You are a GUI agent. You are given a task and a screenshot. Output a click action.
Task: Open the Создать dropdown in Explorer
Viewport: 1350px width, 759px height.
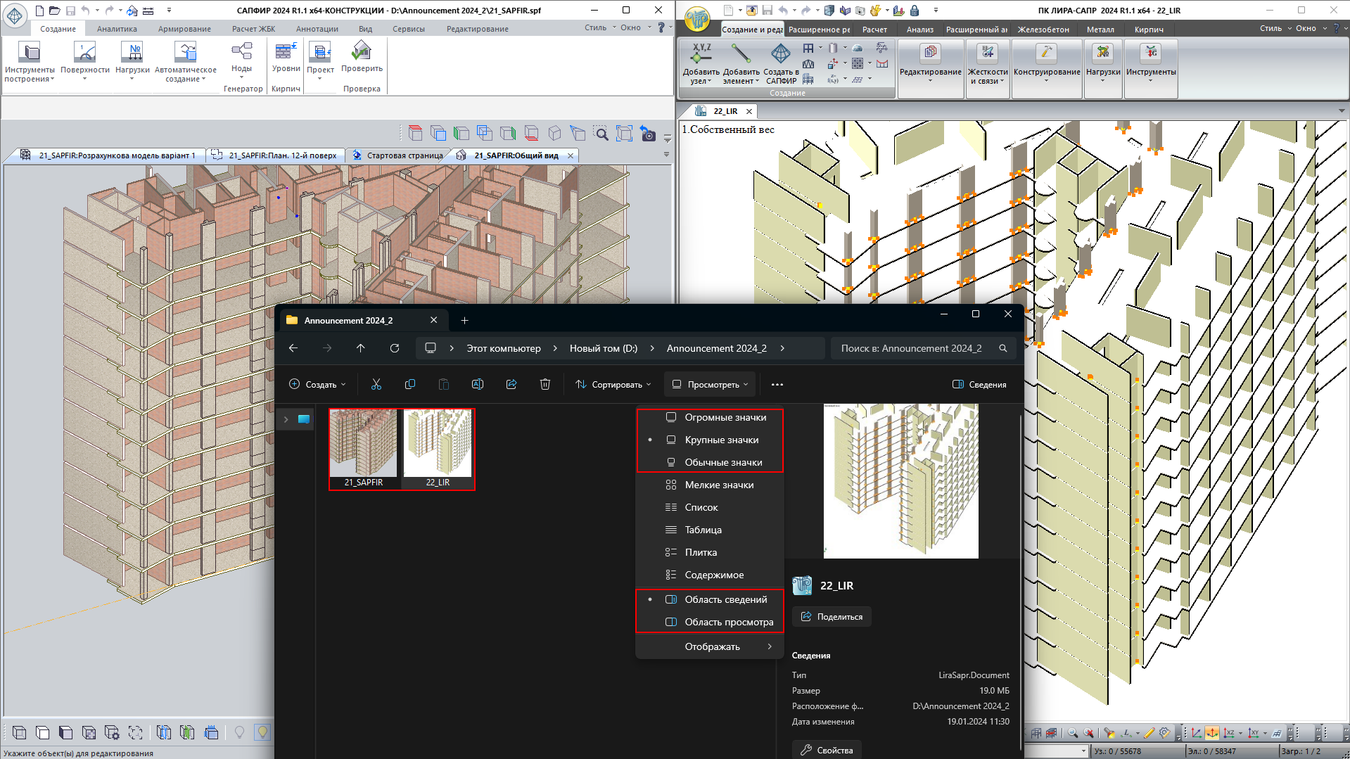coord(318,384)
